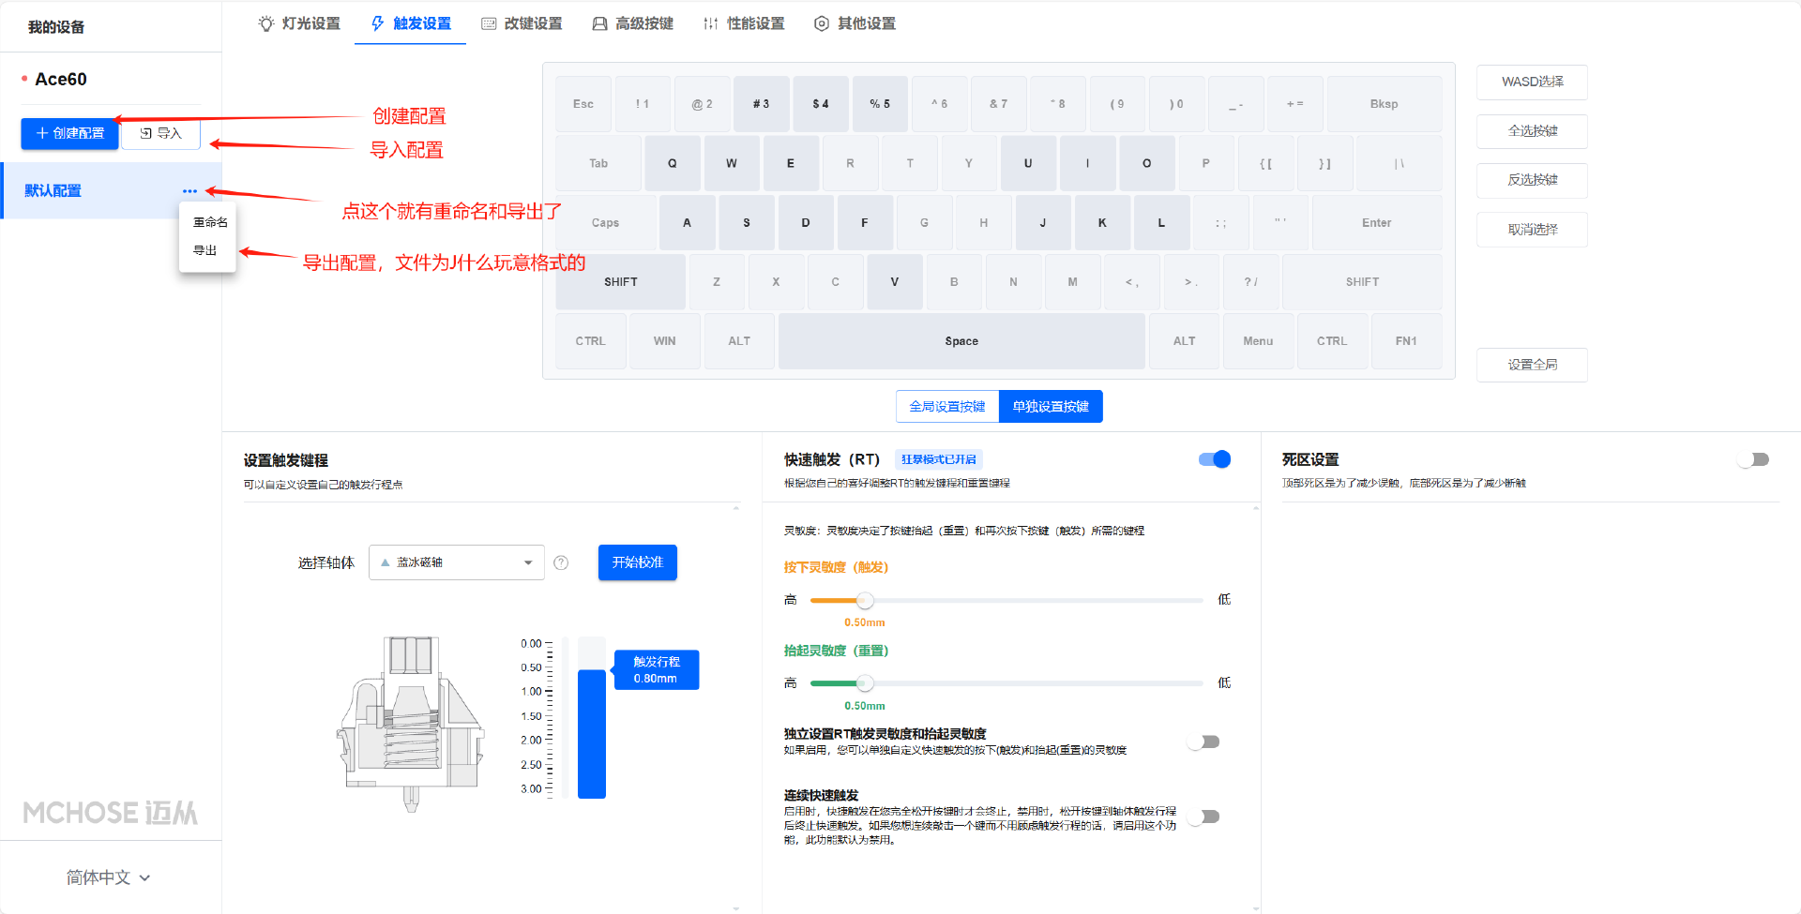Select the Menu key on virtual keyboard
The image size is (1801, 914).
pos(1258,341)
